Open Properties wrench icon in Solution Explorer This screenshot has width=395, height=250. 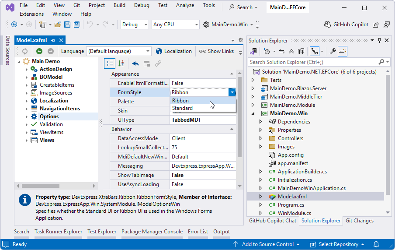[333, 51]
